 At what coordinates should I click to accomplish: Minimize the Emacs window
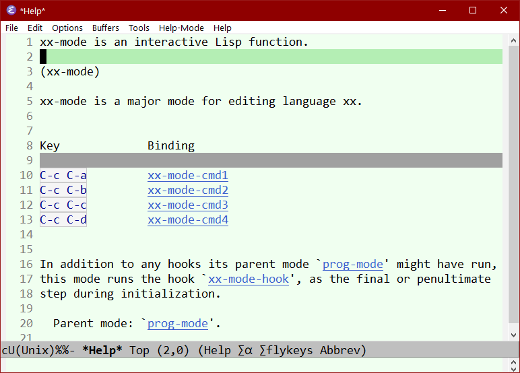[x=443, y=10]
